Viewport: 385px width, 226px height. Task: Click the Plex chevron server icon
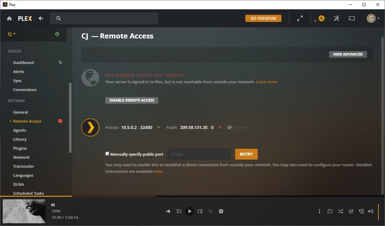click(x=91, y=127)
